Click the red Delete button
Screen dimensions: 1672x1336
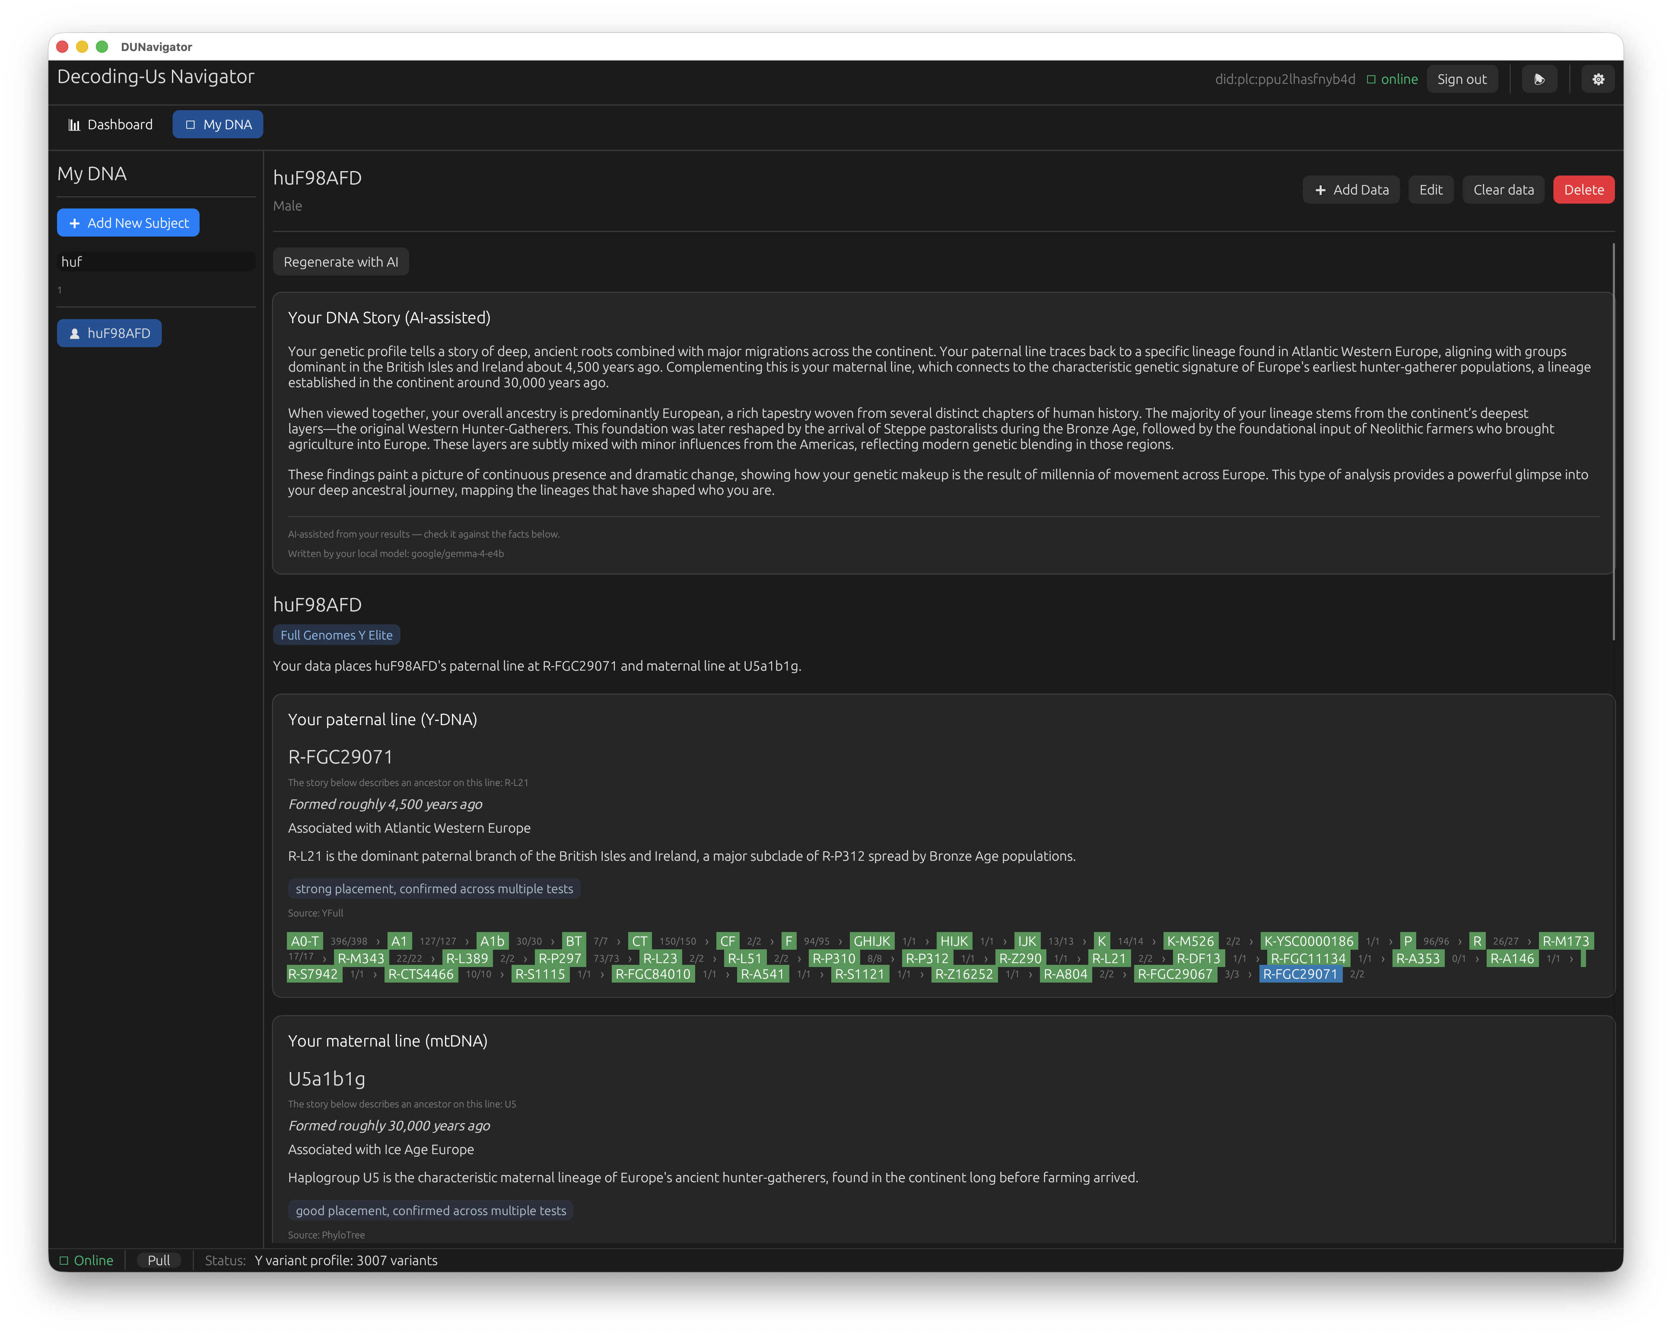[1583, 190]
